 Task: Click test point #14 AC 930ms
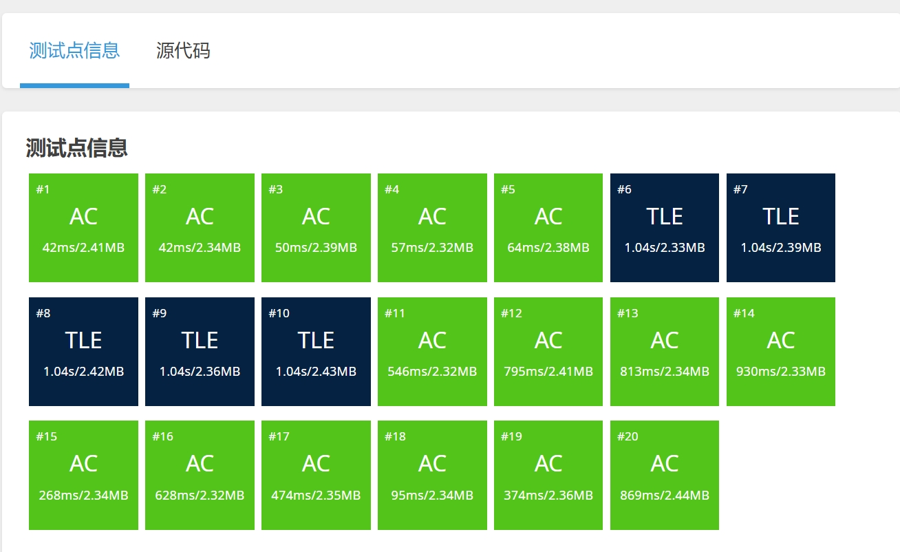pos(781,352)
